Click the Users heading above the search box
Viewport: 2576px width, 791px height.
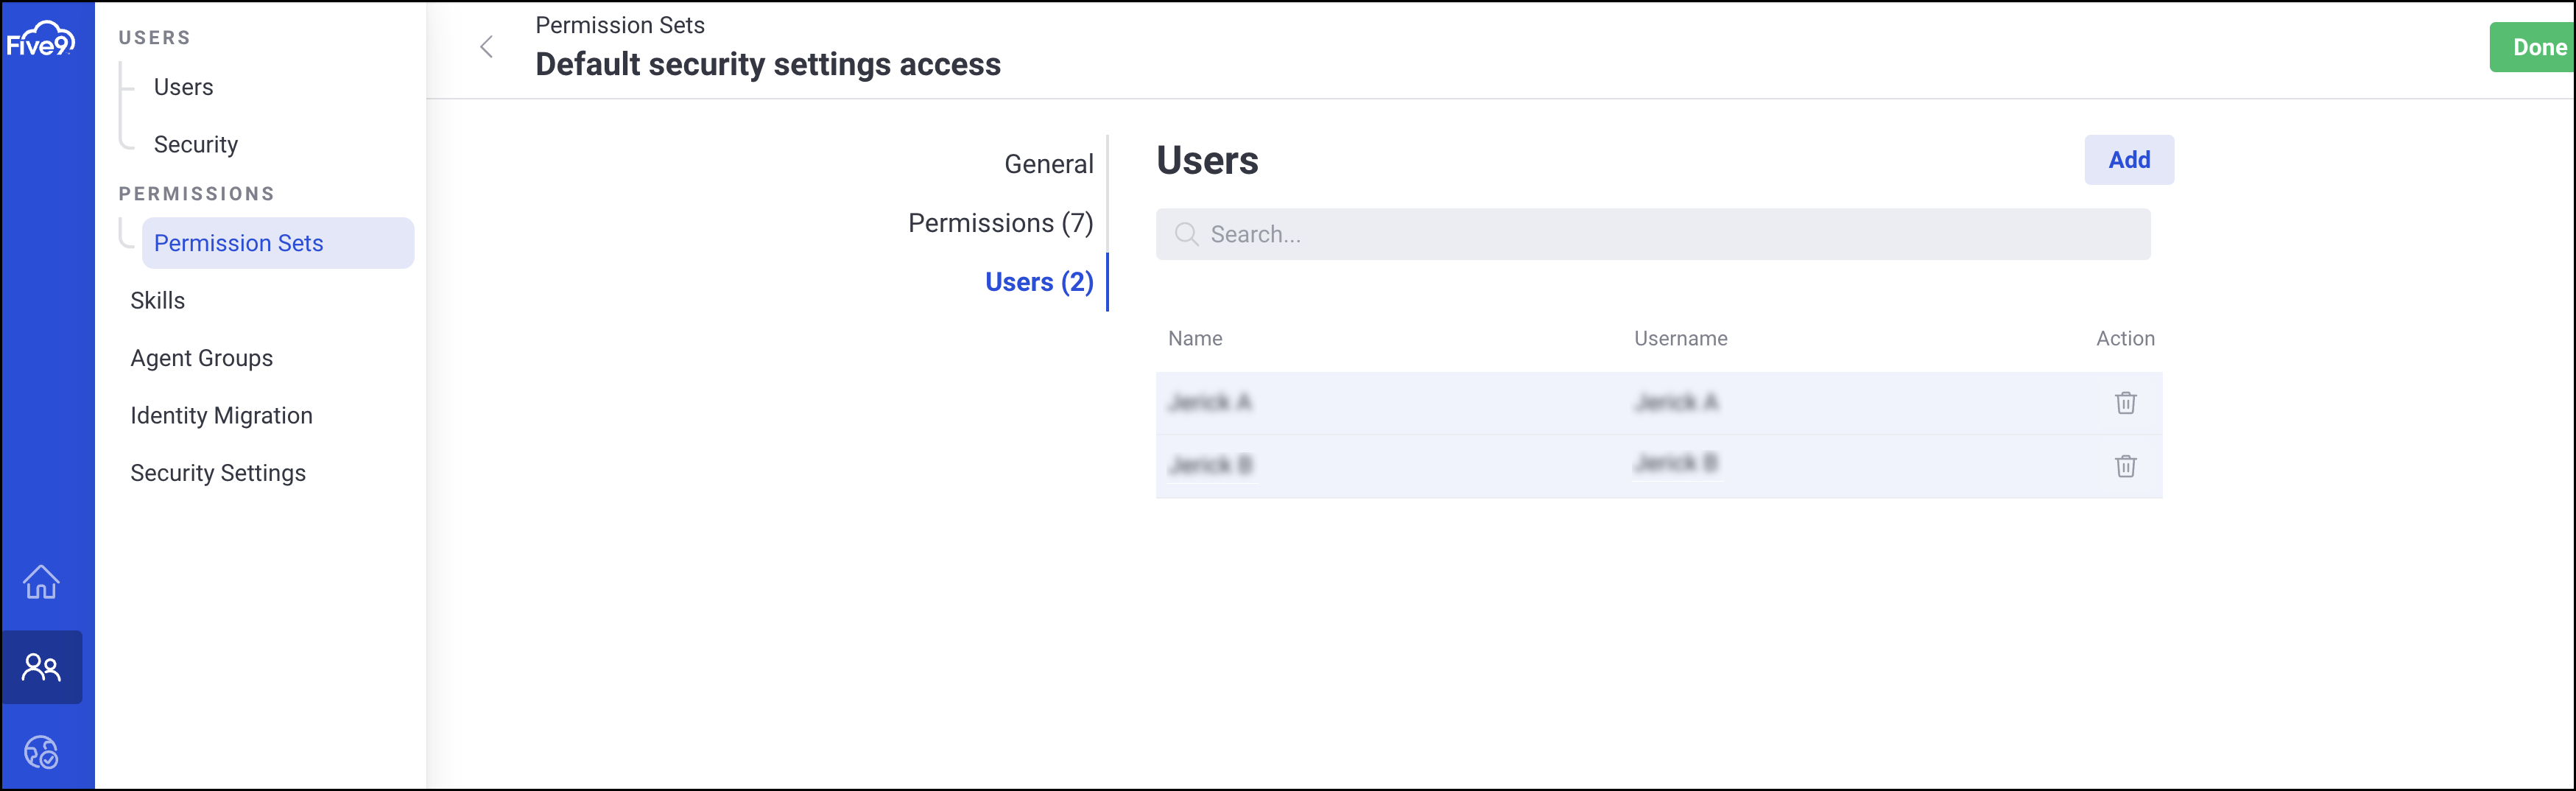click(1207, 160)
